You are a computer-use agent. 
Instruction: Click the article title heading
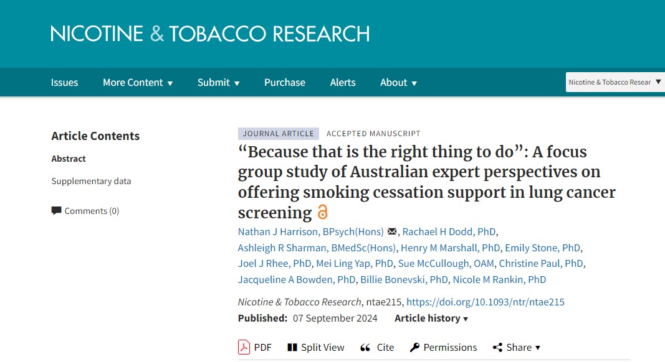427,182
